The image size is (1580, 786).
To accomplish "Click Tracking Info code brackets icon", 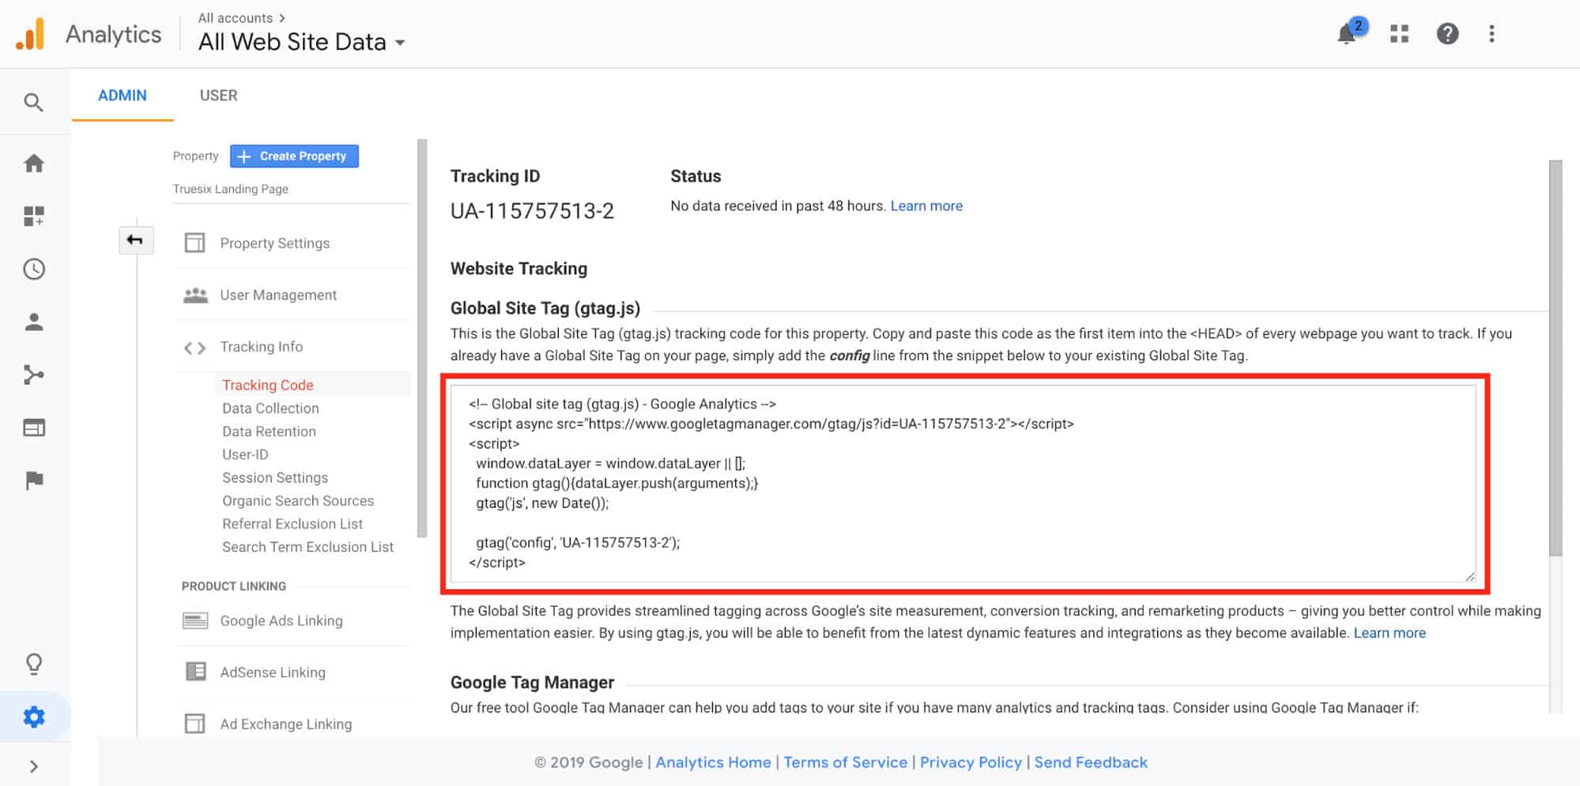I will pos(194,348).
